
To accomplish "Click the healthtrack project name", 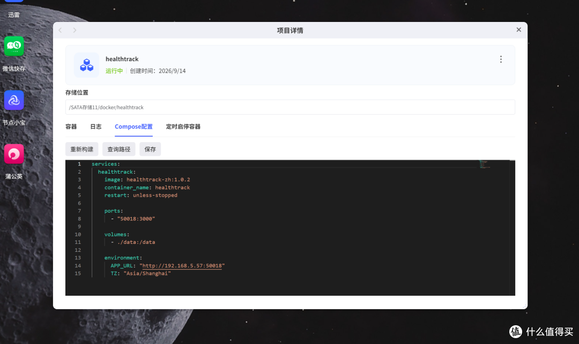I will pos(122,59).
